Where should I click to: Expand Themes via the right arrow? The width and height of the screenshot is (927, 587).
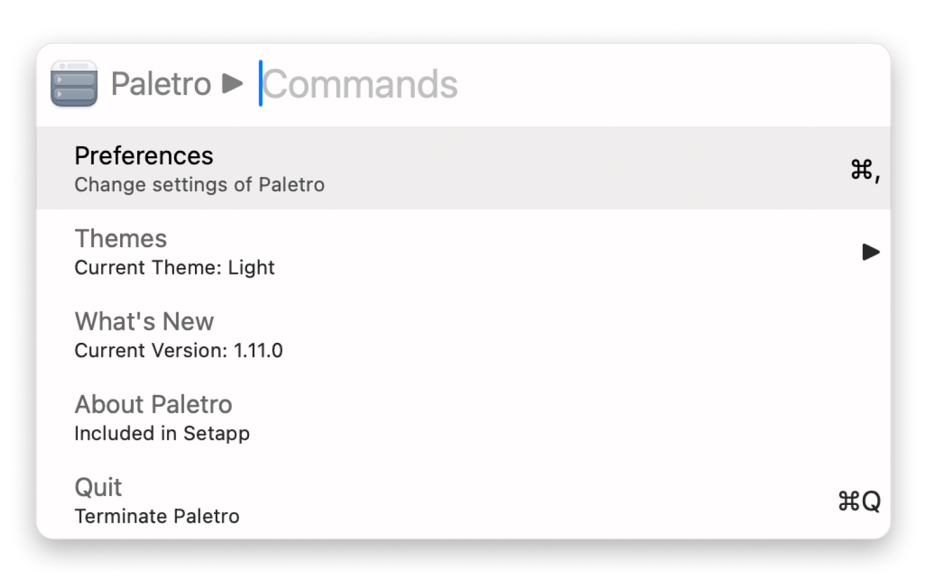871,252
